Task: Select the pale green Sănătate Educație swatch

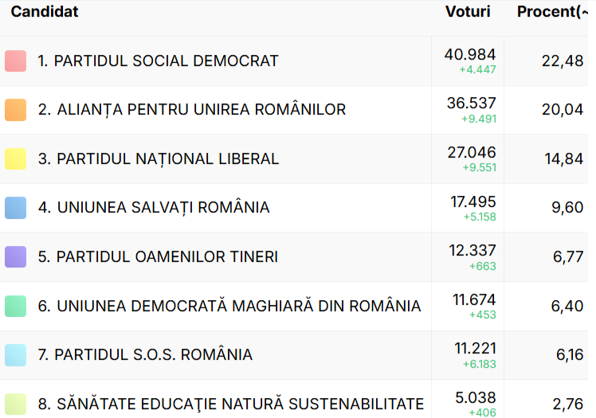Action: tap(16, 404)
